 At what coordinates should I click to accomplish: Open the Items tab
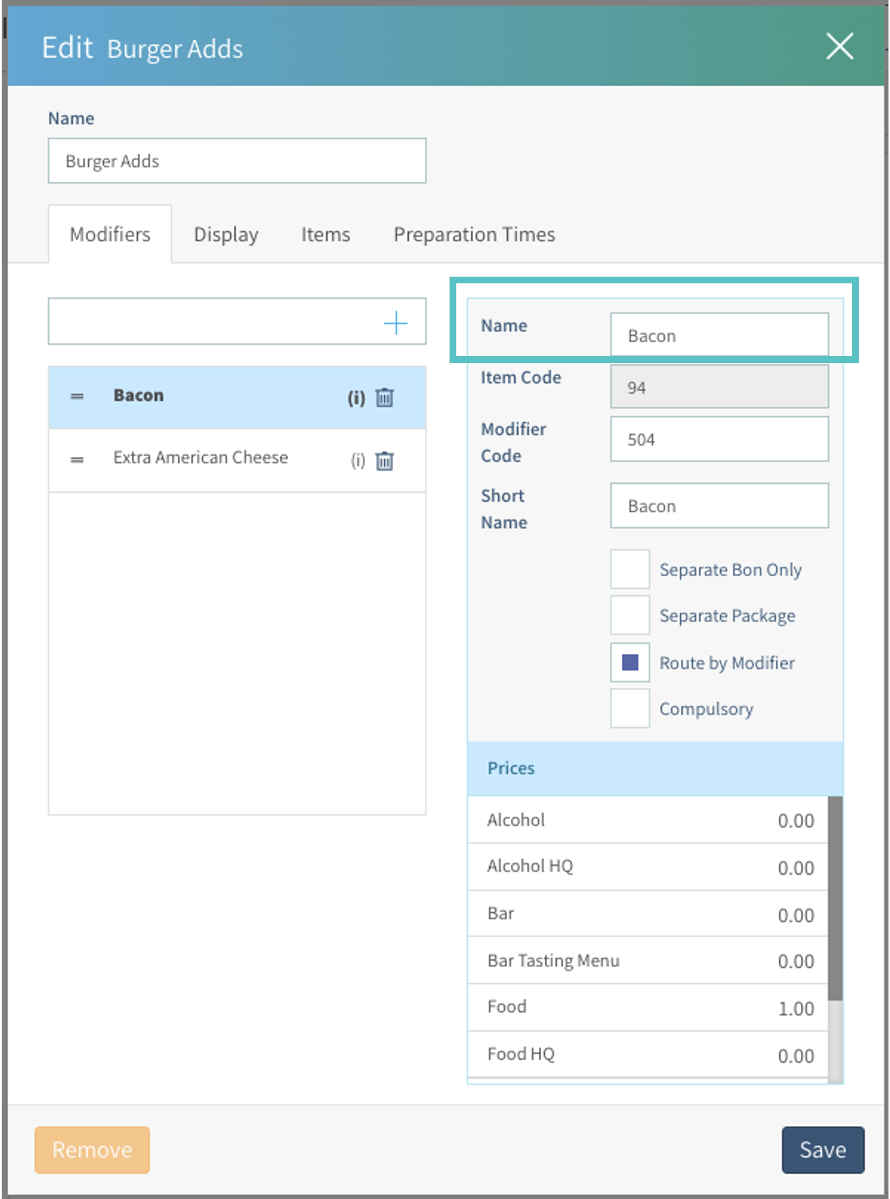coord(326,234)
